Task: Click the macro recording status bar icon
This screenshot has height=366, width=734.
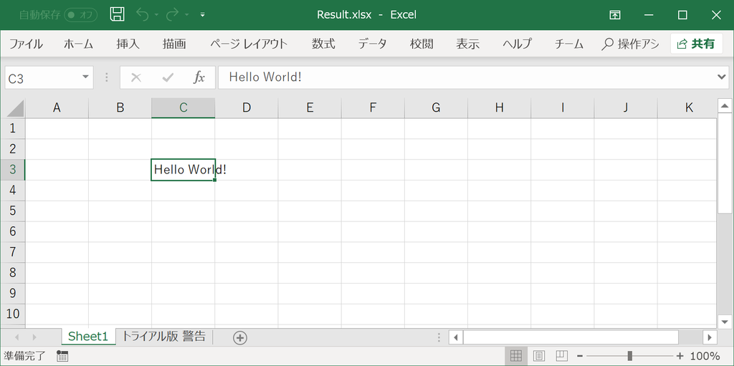Action: coord(62,356)
